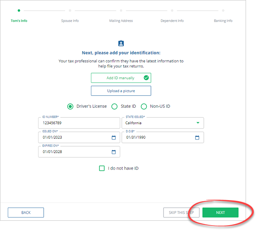Screen dimensions: 256x230
Task: Click the Back button
Action: click(26, 213)
